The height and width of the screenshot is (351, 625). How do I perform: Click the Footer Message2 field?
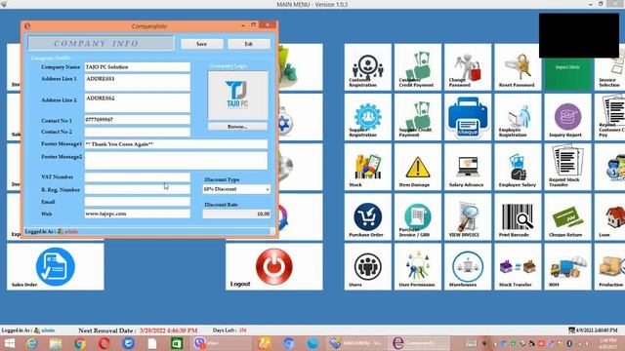tap(176, 160)
